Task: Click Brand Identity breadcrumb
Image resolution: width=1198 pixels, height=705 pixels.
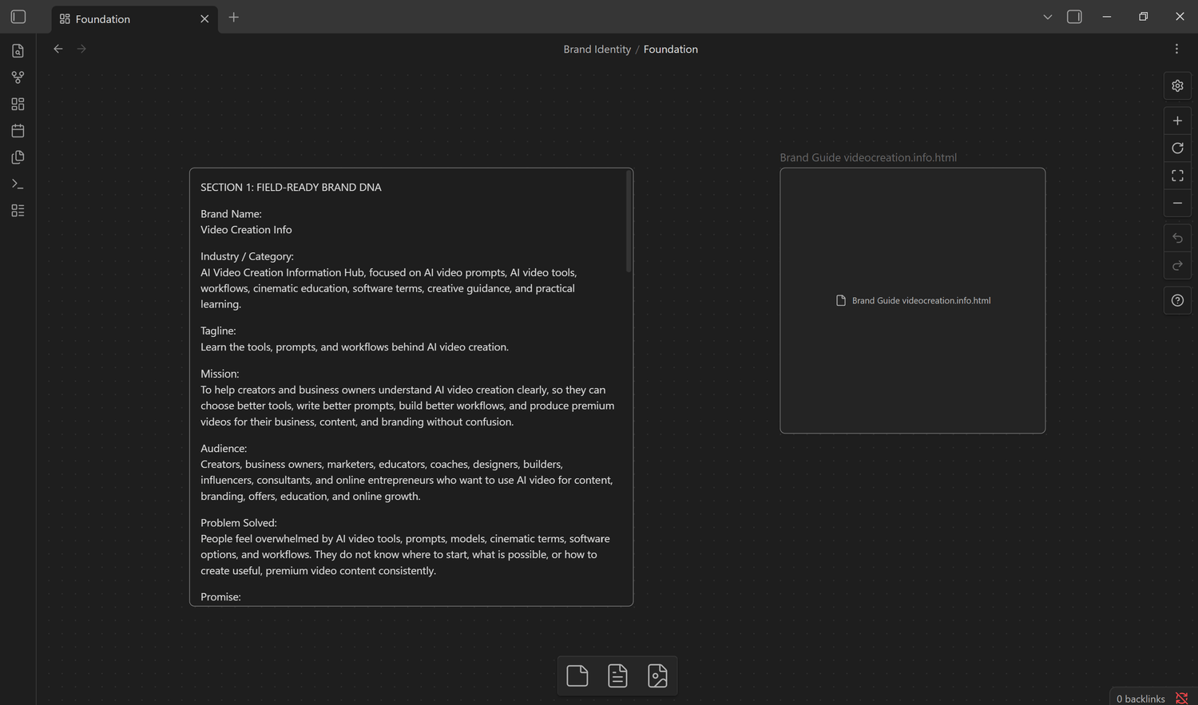Action: coord(597,50)
